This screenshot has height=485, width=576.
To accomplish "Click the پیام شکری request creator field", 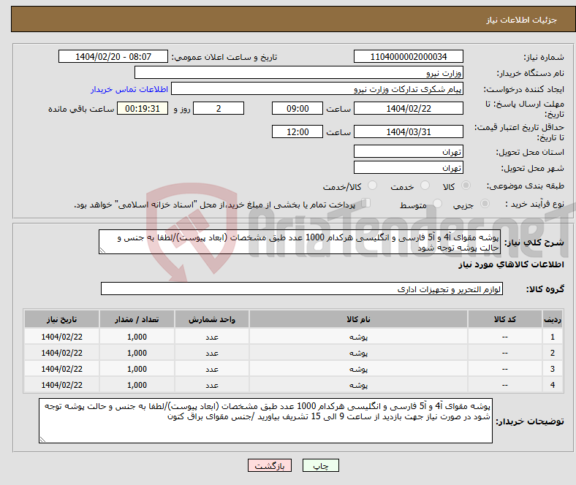I will click(x=317, y=89).
